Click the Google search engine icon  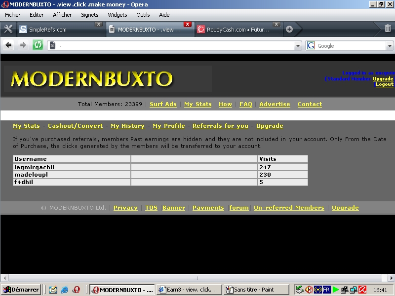click(x=311, y=45)
